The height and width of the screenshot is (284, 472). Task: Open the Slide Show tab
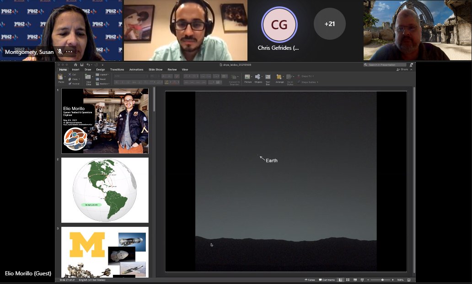(156, 69)
